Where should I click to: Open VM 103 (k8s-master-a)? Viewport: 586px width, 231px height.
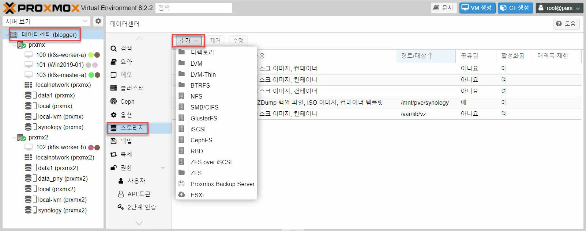tap(61, 75)
